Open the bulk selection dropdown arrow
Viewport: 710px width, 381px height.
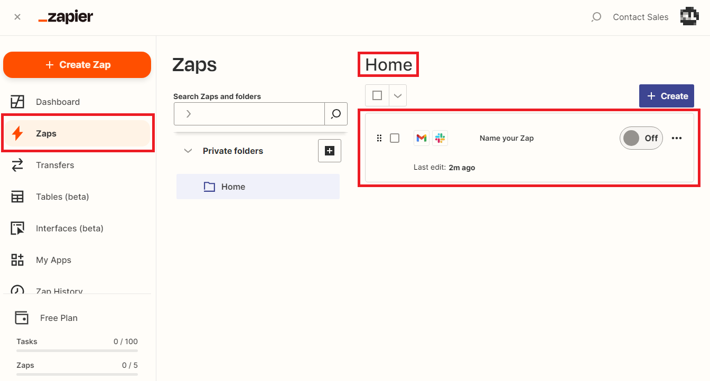pyautogui.click(x=398, y=95)
